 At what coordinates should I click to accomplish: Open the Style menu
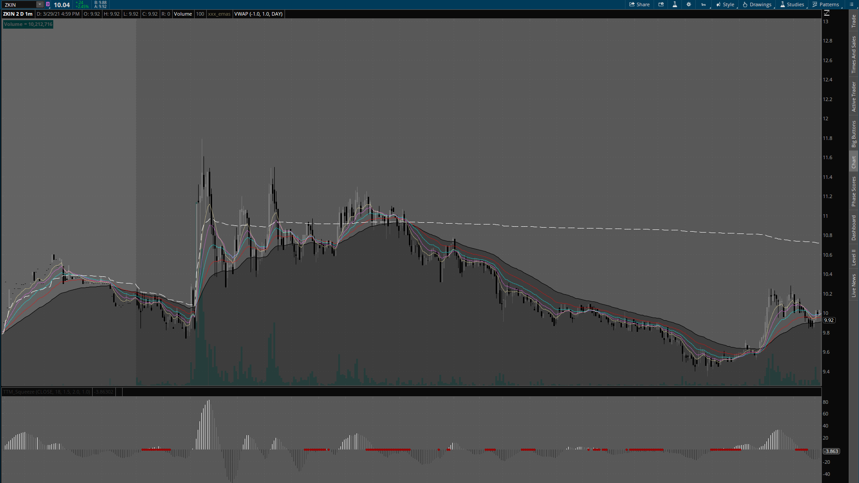[725, 4]
